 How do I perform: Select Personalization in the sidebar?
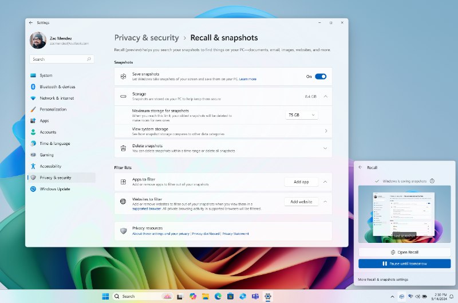pos(61,109)
